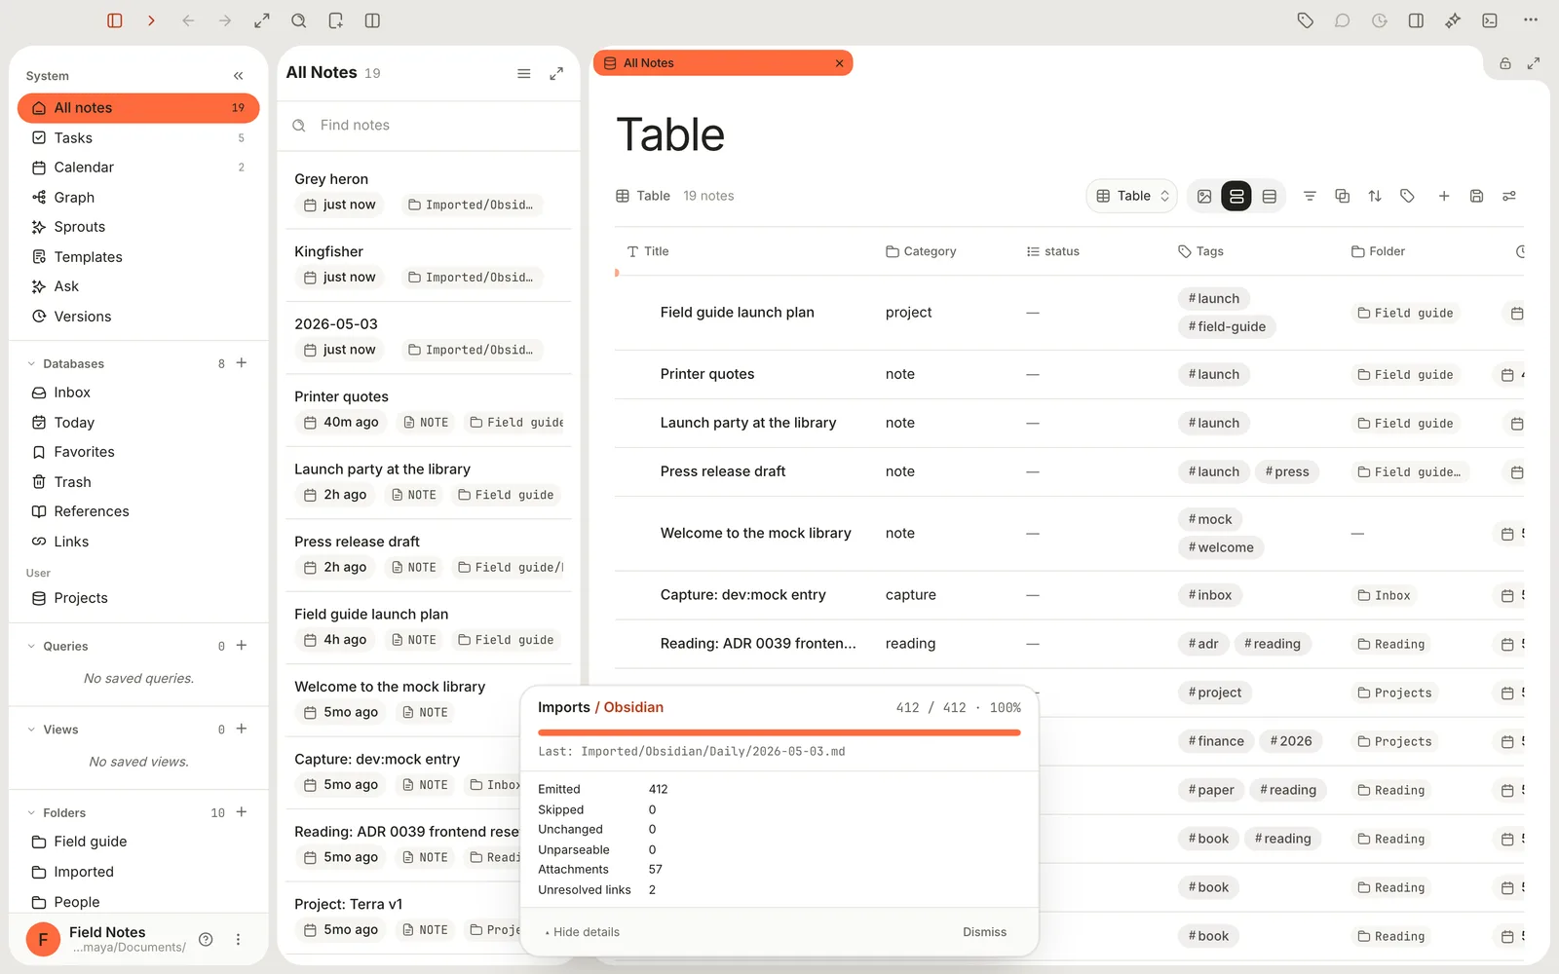This screenshot has height=974, width=1559.
Task: Toggle the left sidebar icon in top toolbar
Action: click(115, 20)
